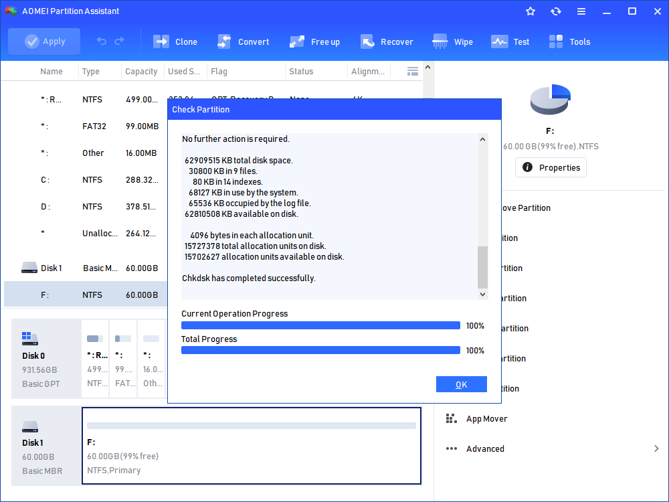Viewport: 669px width, 502px height.
Task: Open the hamburger menu in title bar
Action: tap(581, 11)
